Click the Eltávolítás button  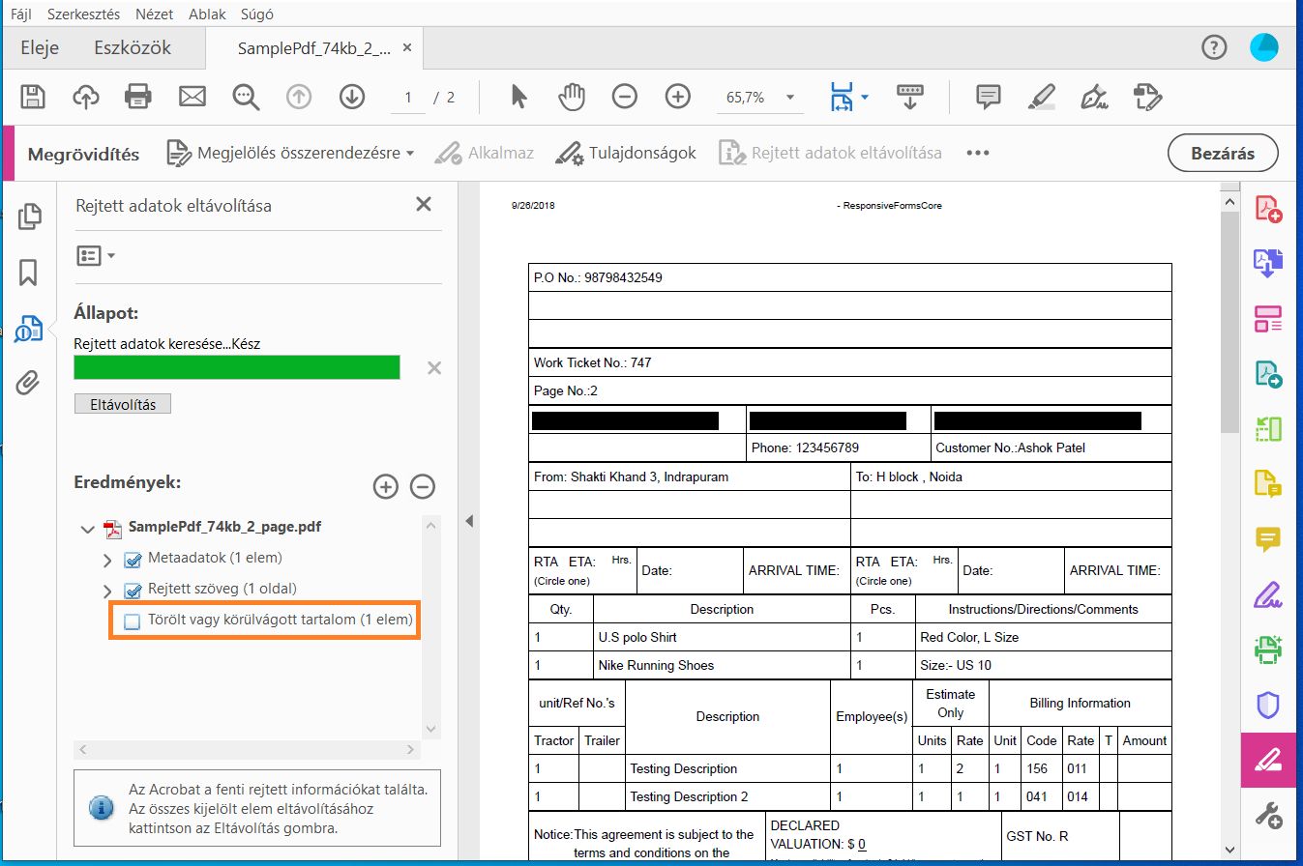pos(123,404)
